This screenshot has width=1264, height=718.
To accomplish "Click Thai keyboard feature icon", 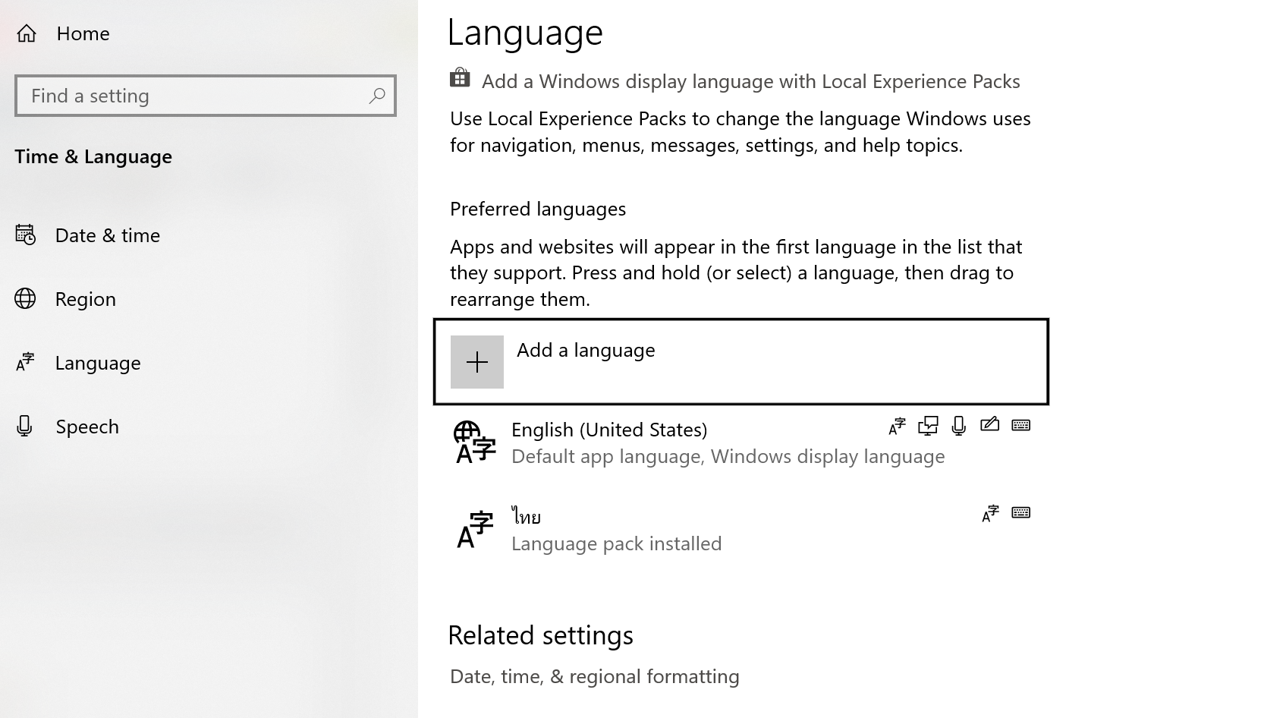I will pos(1021,512).
